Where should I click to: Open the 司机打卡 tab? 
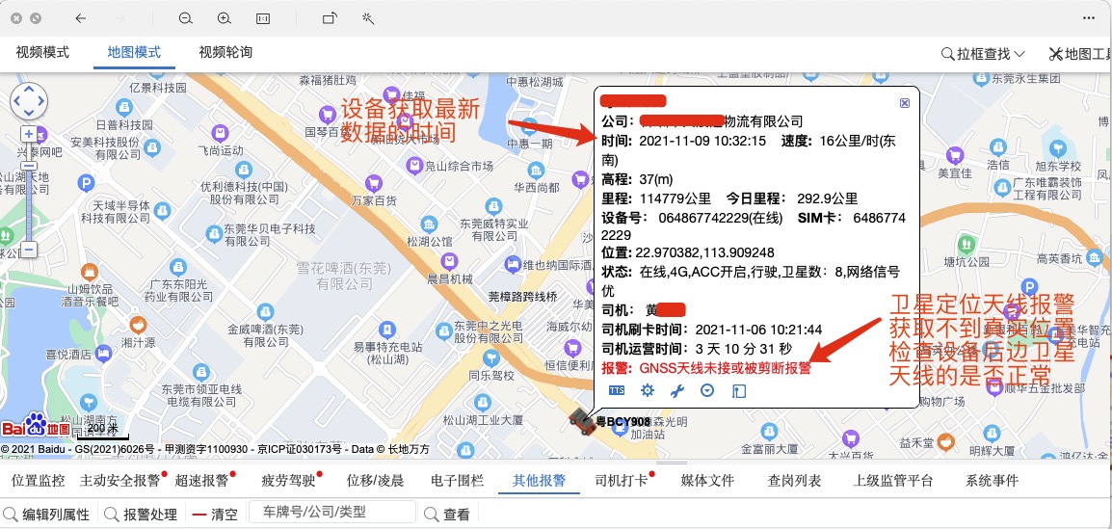pos(622,481)
